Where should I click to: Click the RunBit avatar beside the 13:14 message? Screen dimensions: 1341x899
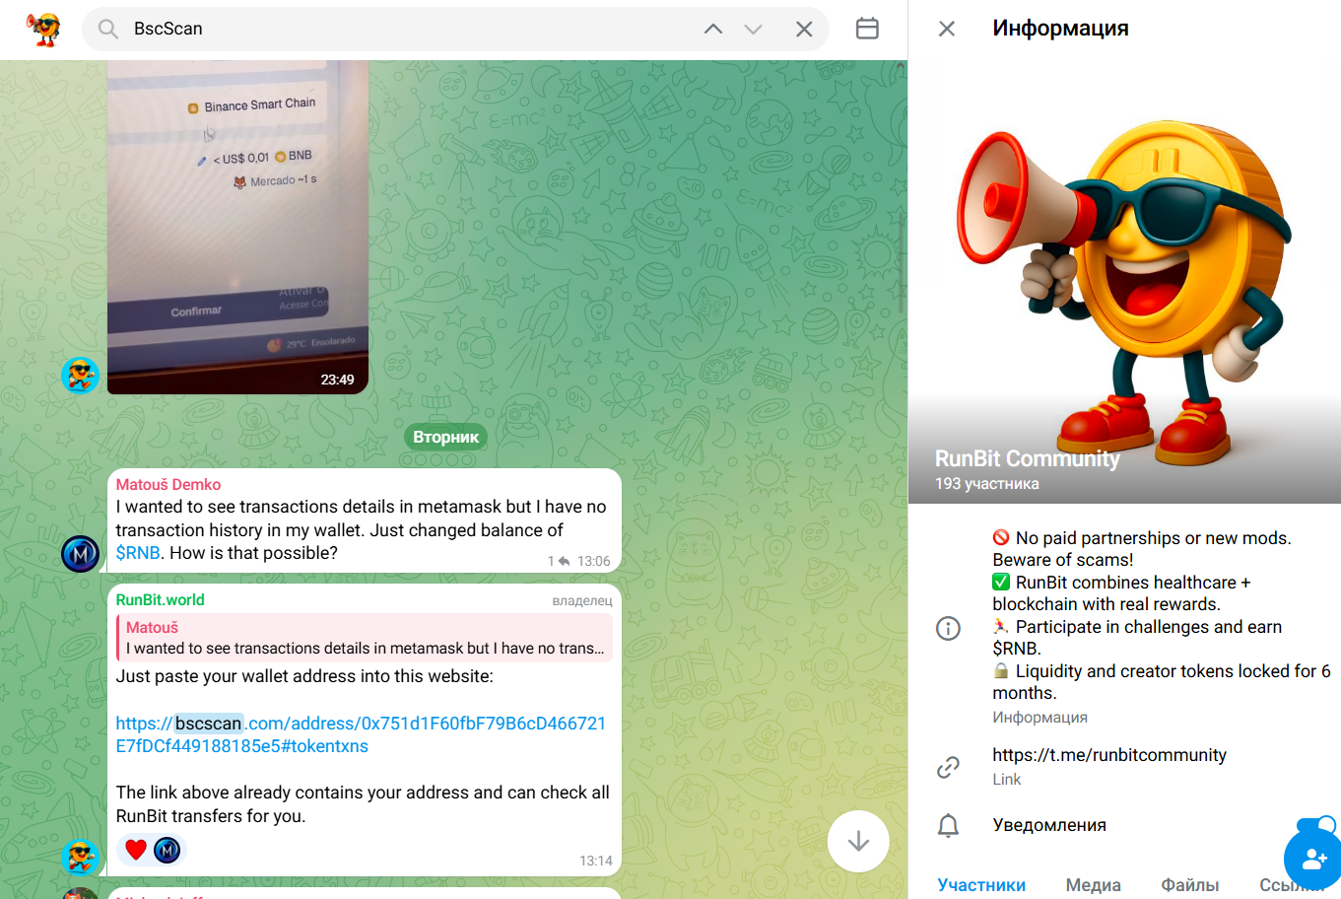(80, 858)
